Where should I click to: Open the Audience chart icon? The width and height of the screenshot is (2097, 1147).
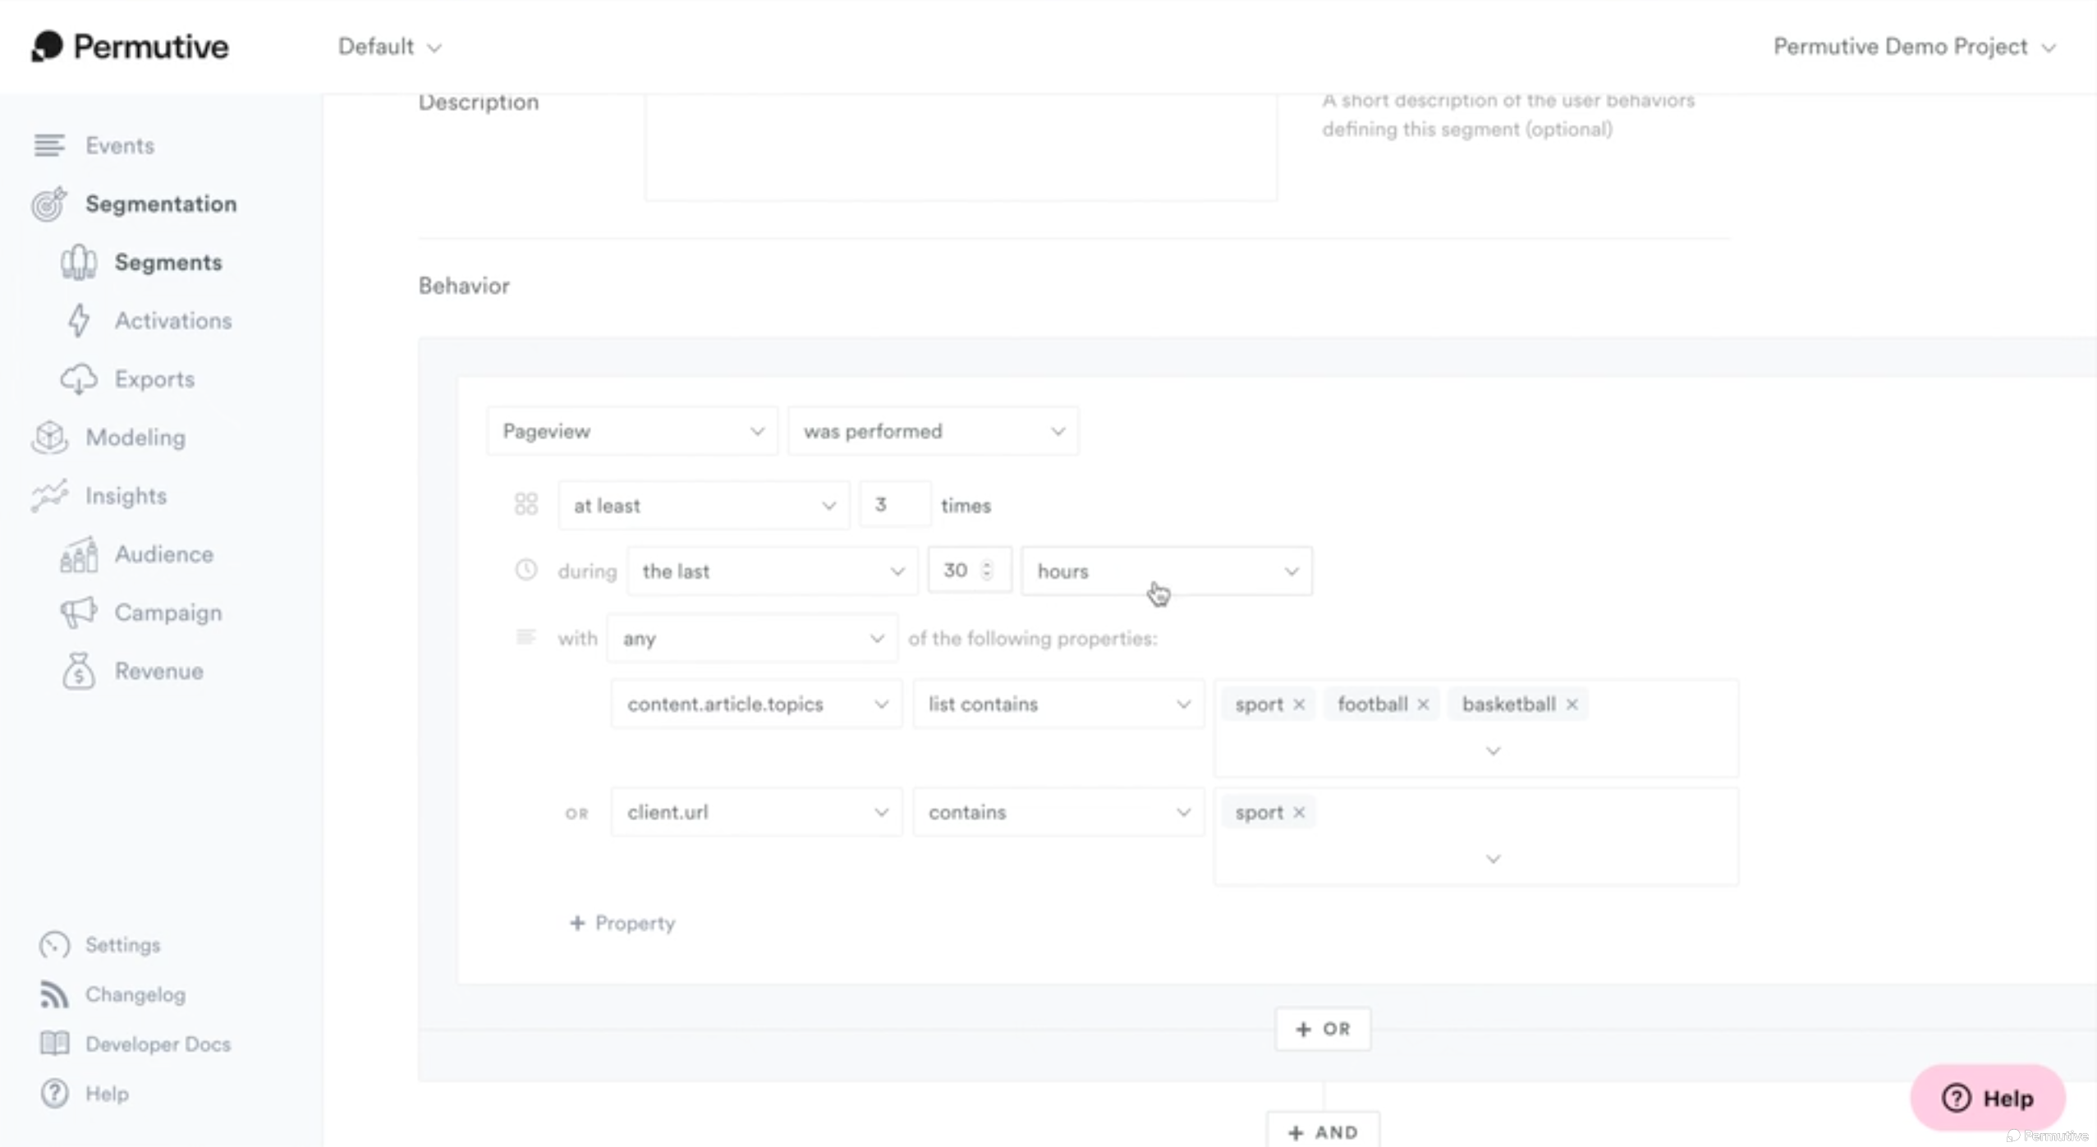click(x=79, y=555)
